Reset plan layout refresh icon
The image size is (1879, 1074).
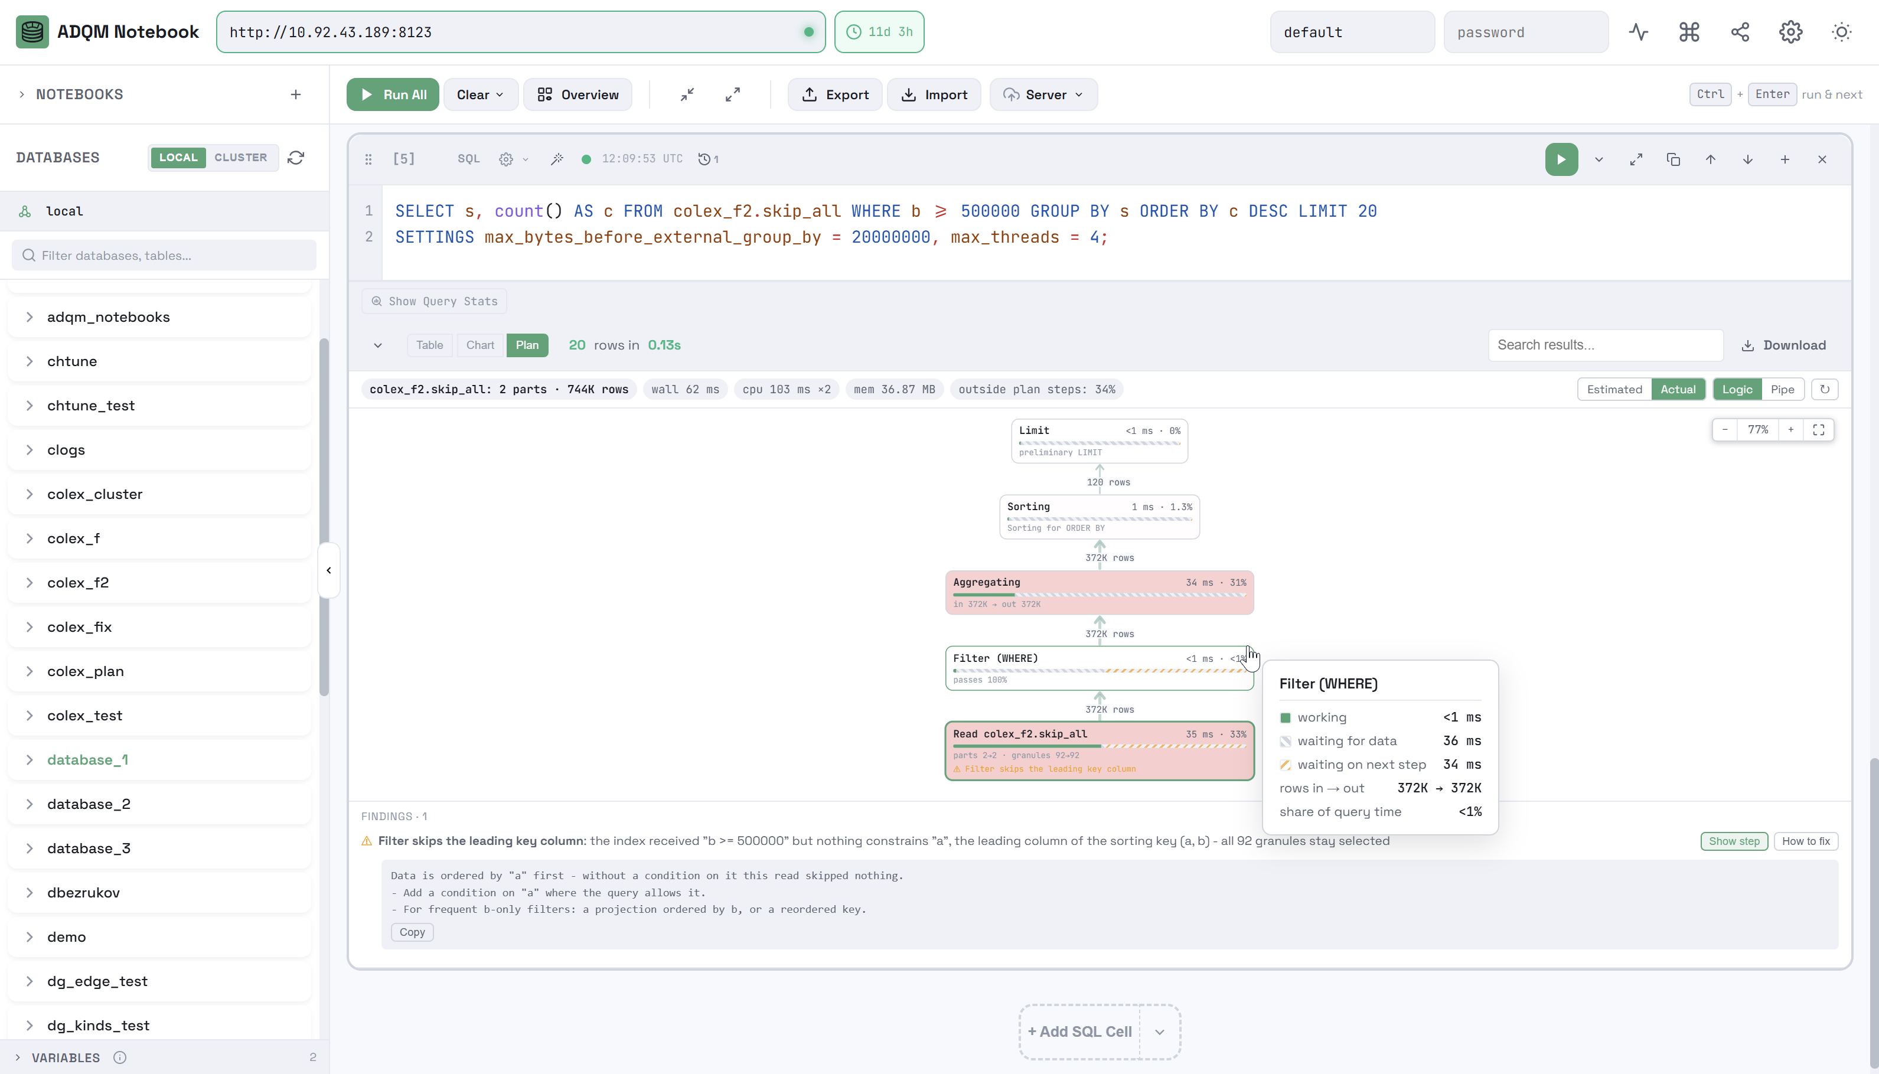(x=1825, y=390)
